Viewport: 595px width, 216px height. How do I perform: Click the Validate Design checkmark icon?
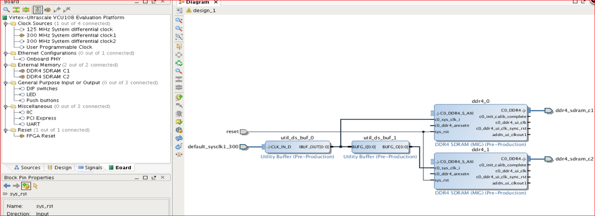(x=179, y=122)
